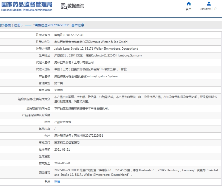Select the production address Kuehnstr.61 Hamburg value
The height and width of the screenshot is (188, 222).
tap(98, 56)
